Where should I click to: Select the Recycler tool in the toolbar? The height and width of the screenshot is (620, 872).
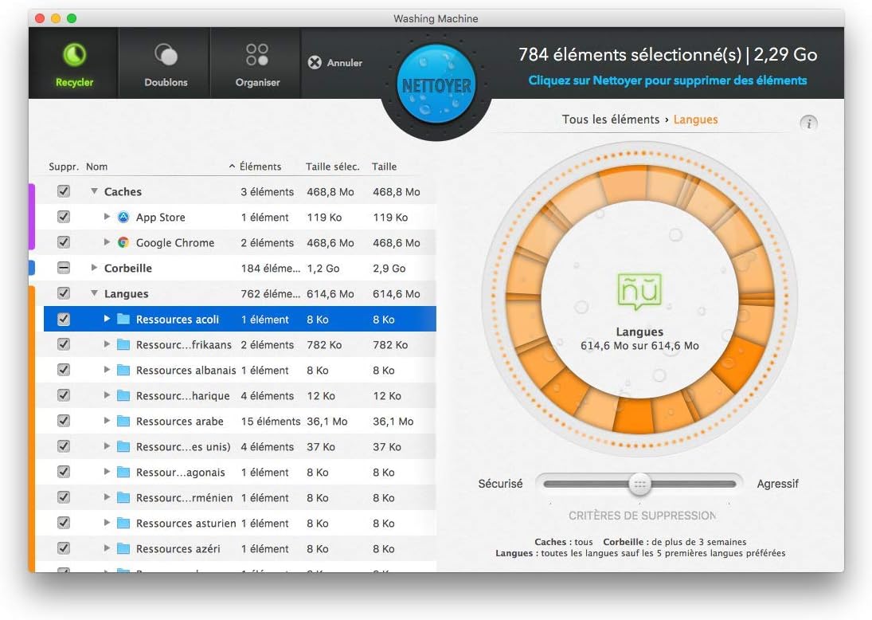tap(72, 62)
